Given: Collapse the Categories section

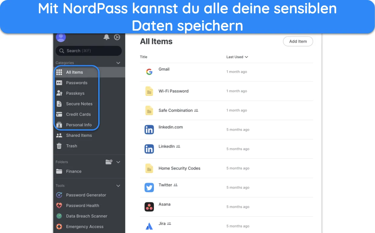Looking at the screenshot, I should 118,63.
